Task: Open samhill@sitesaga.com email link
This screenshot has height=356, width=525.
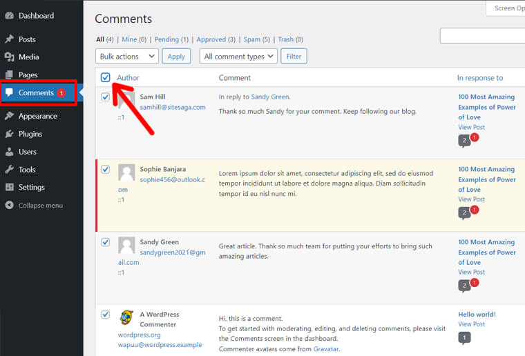Action: tap(173, 108)
